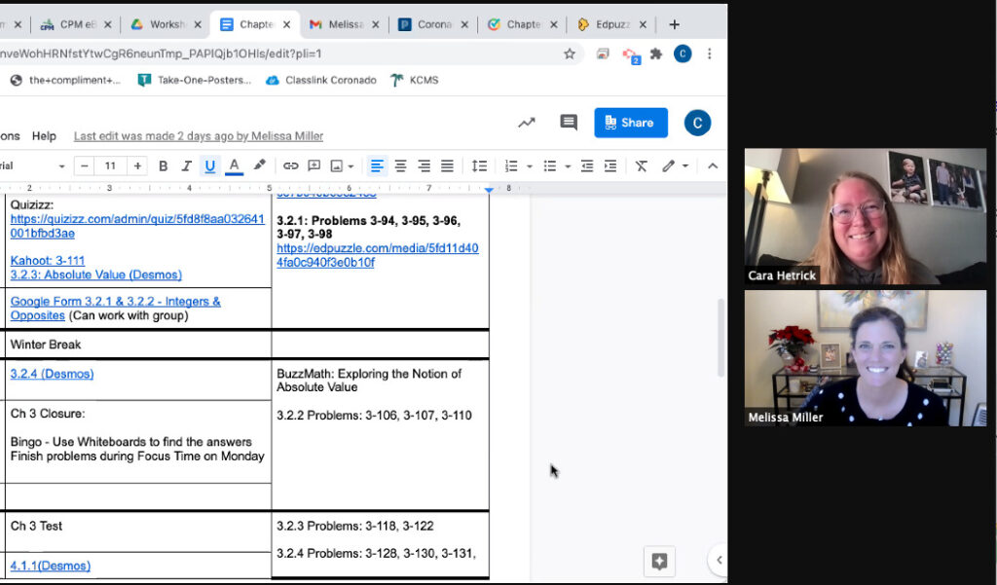Open the Kahoot: 3-111 link

(48, 260)
